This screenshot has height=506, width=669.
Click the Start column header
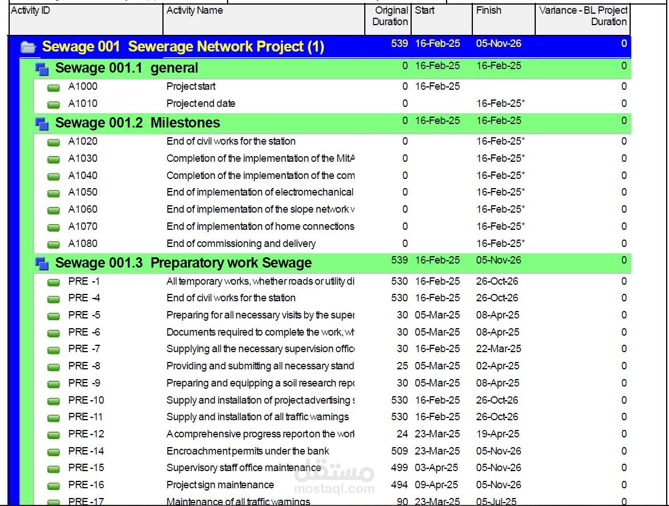click(441, 19)
